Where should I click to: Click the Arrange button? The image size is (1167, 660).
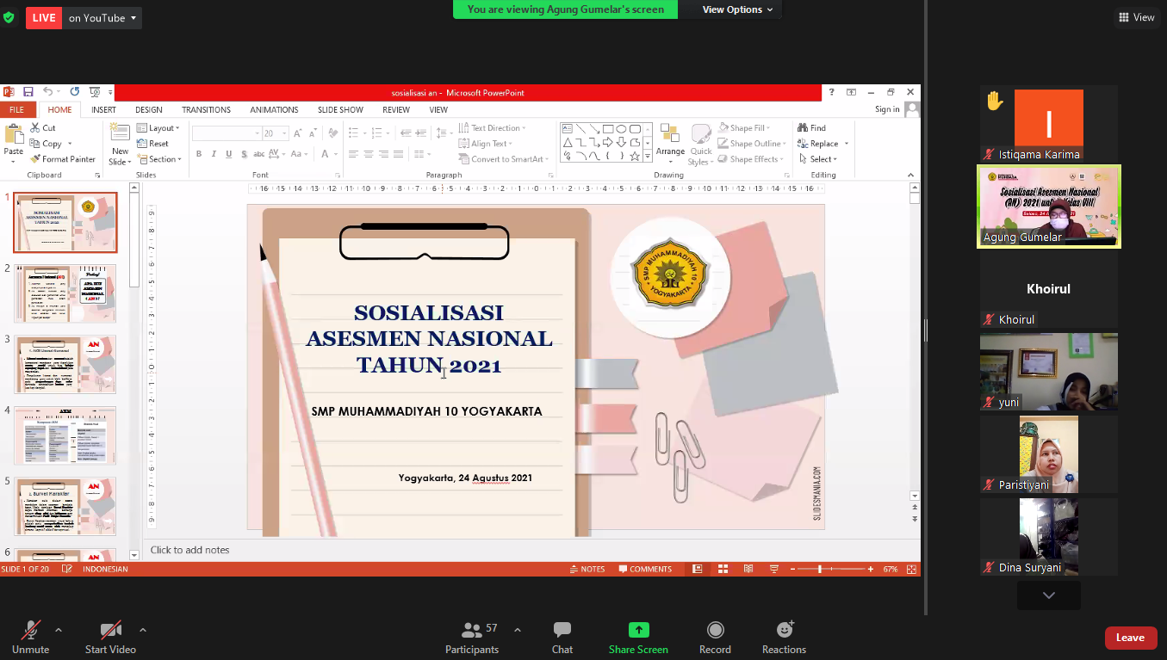tap(670, 144)
